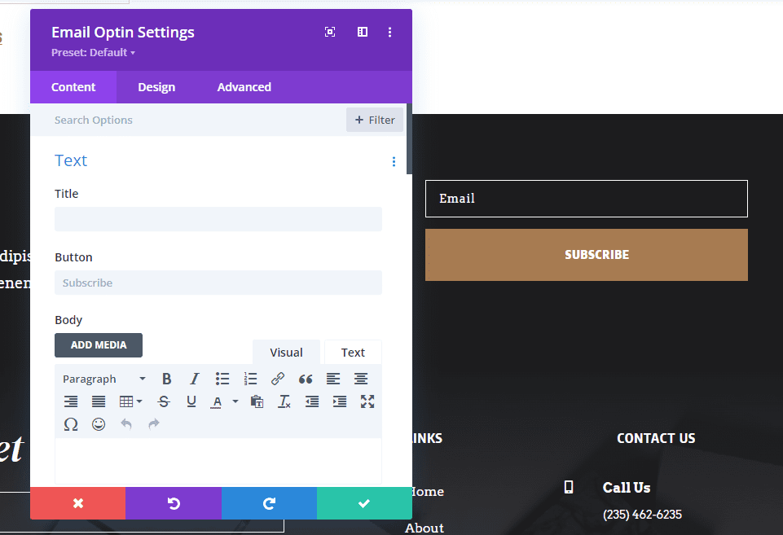Open the Paragraph style dropdown
Image resolution: width=783 pixels, height=535 pixels.
click(x=102, y=378)
